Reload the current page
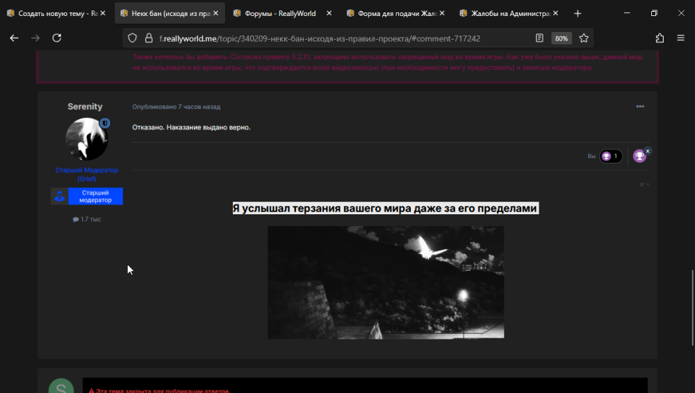The height and width of the screenshot is (393, 695). [57, 38]
